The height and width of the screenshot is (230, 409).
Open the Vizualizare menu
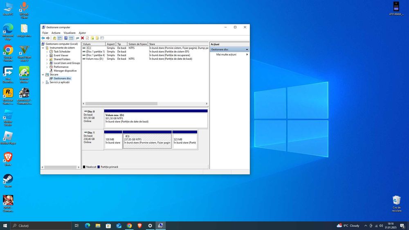(x=69, y=33)
